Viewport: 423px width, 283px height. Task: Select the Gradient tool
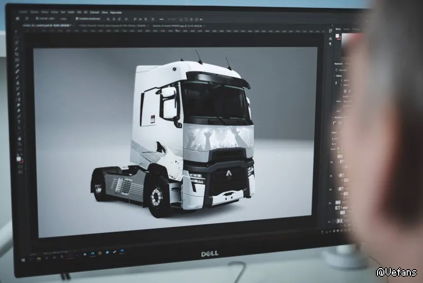tap(19, 99)
